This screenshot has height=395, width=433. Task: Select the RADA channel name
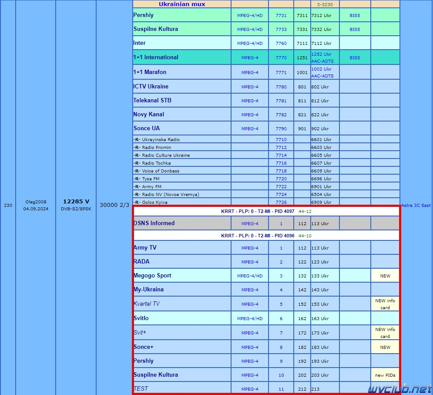141,261
